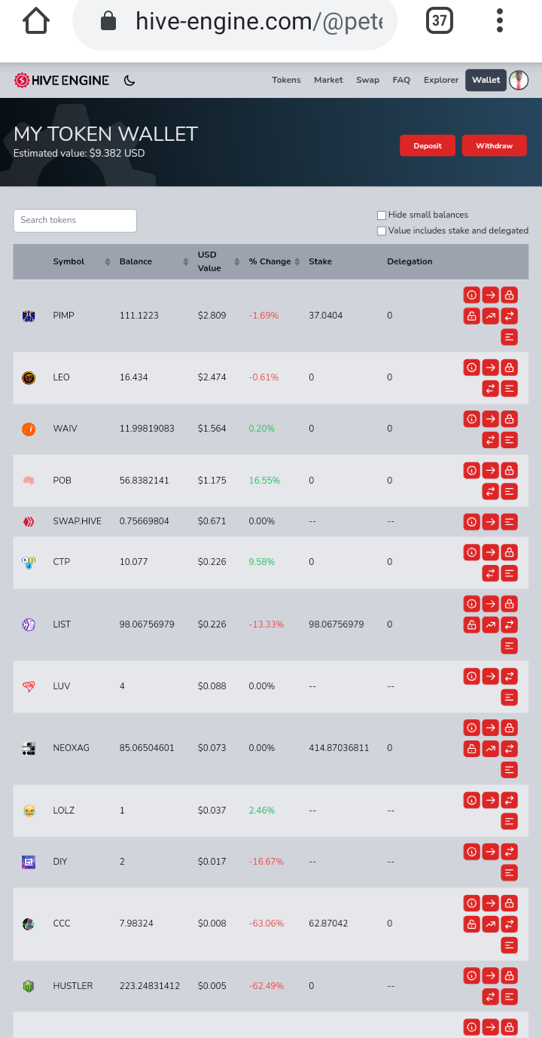Trade LEO using the swap-arrows icon
542x1038 pixels.
click(x=490, y=389)
